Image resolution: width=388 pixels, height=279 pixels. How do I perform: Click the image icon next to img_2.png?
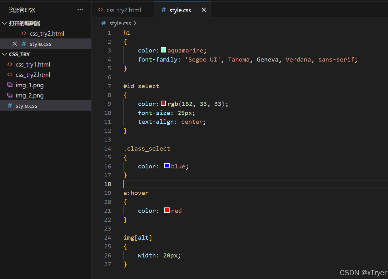(x=10, y=95)
